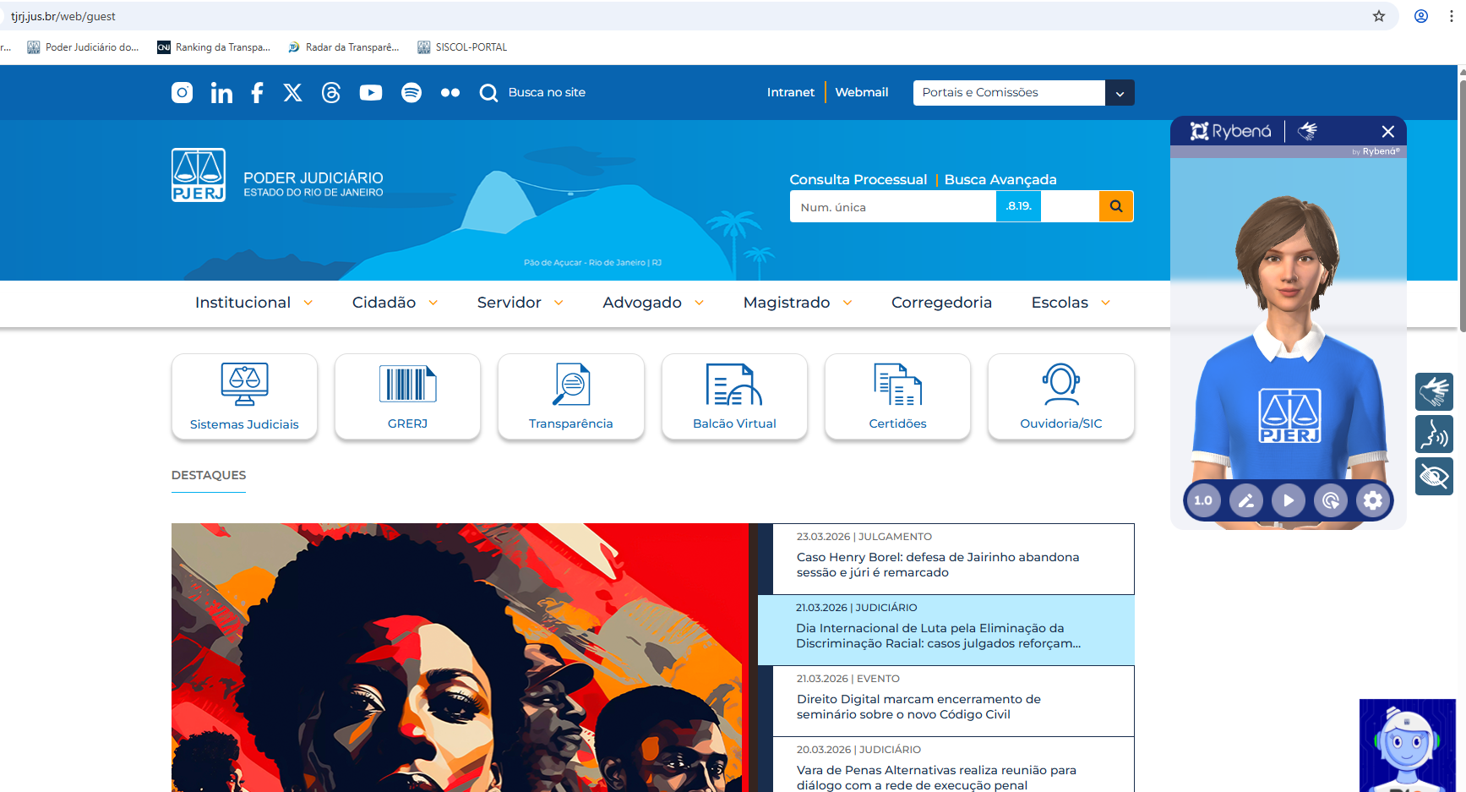
Task: Open Sistemas Judiciais shortcut card
Action: pos(244,397)
